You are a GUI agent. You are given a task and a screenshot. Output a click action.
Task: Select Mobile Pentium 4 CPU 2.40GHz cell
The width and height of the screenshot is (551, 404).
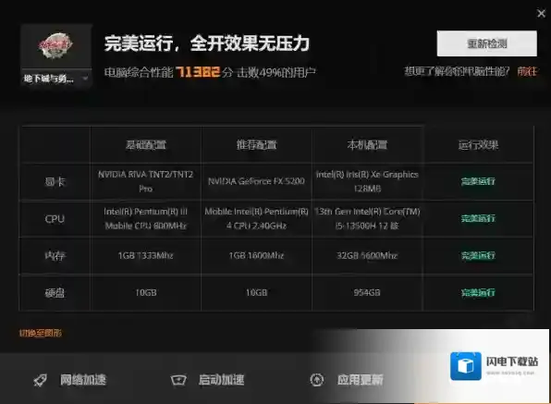[256, 218]
